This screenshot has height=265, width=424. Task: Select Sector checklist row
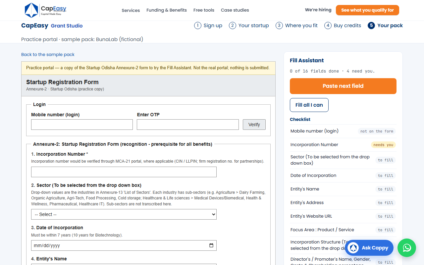point(343,160)
